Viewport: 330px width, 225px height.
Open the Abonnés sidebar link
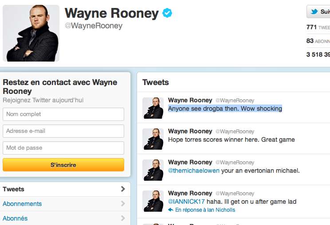pyautogui.click(x=15, y=218)
